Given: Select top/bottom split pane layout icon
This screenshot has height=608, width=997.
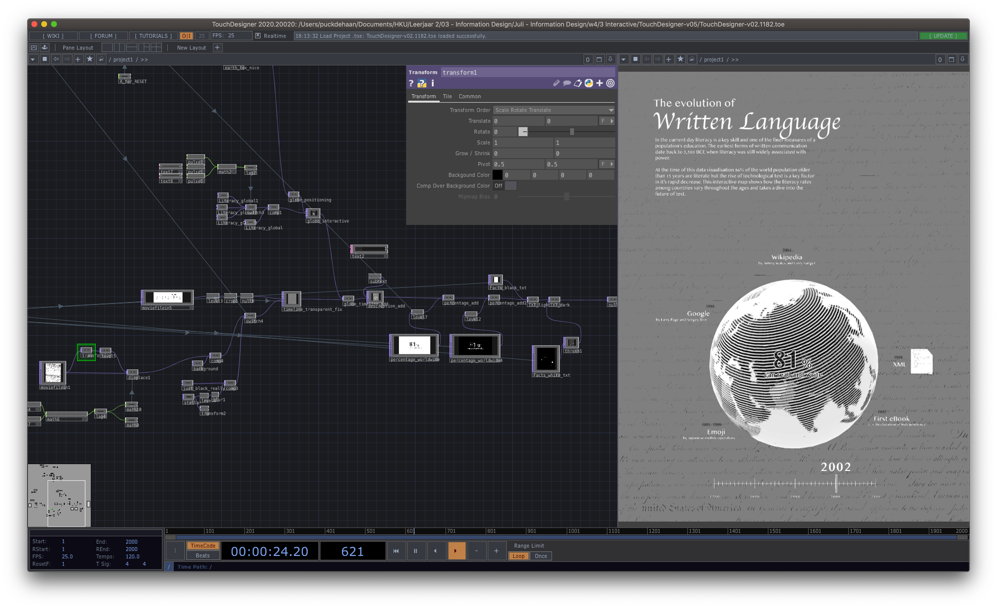Looking at the screenshot, I should [x=131, y=48].
